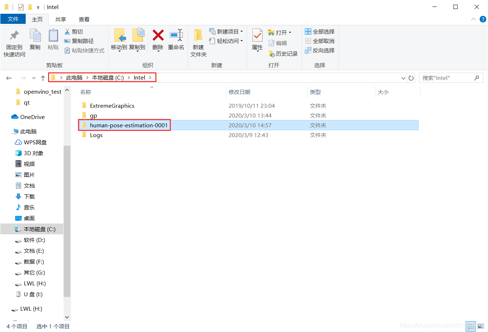Open 文档 (Documents) library in navigation pane
This screenshot has width=488, height=332.
point(29,186)
